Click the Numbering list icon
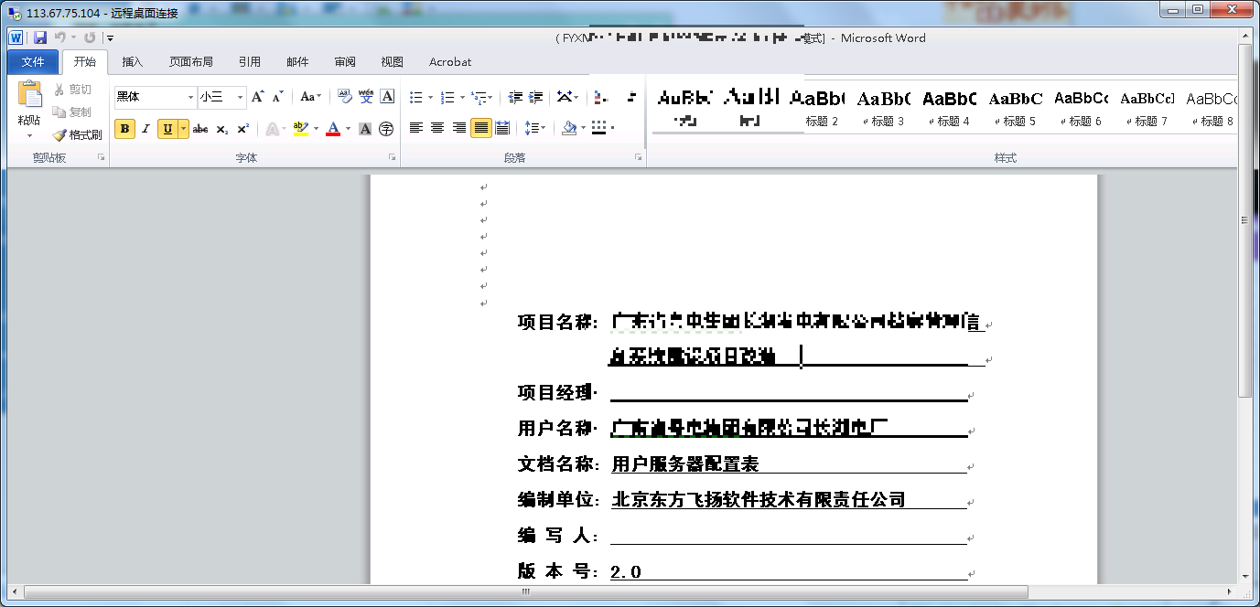The image size is (1260, 607). [447, 97]
